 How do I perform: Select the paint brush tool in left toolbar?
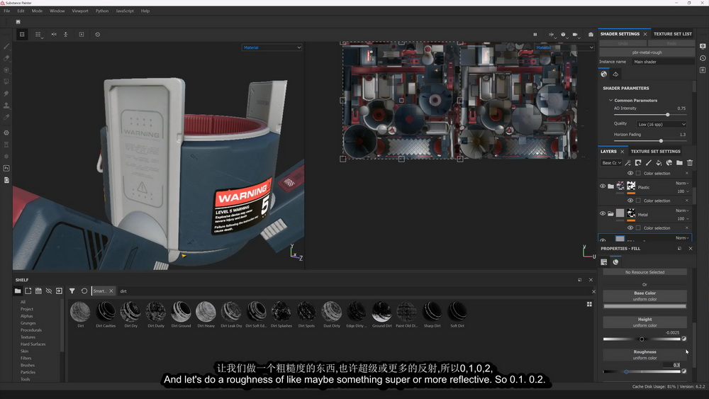6,47
